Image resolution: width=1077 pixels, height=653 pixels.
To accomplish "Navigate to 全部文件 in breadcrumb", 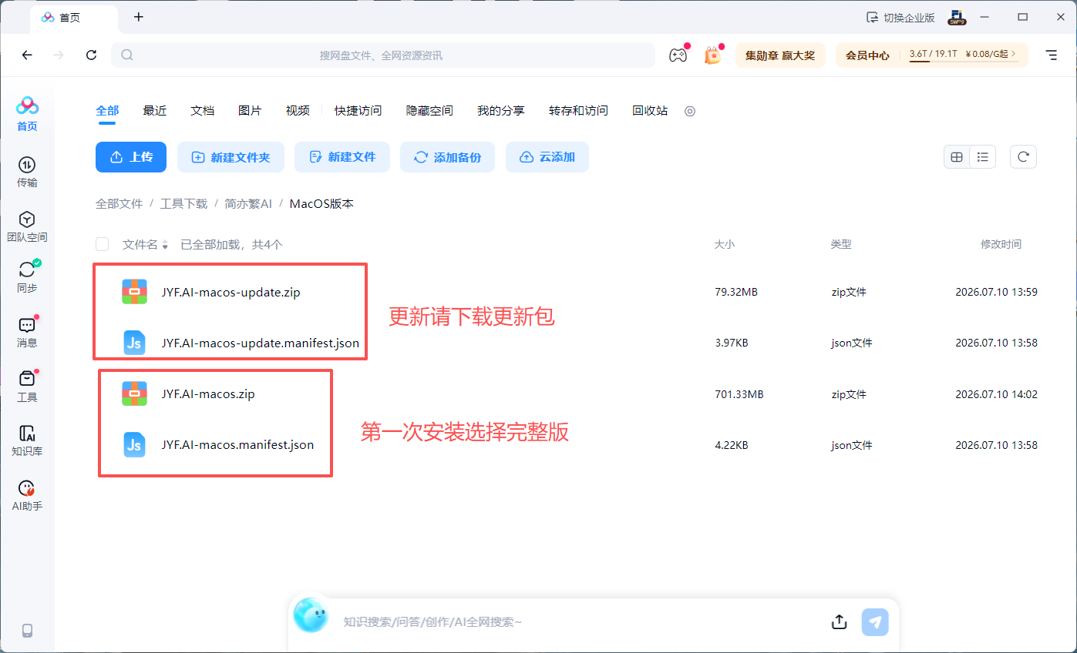I will click(119, 204).
